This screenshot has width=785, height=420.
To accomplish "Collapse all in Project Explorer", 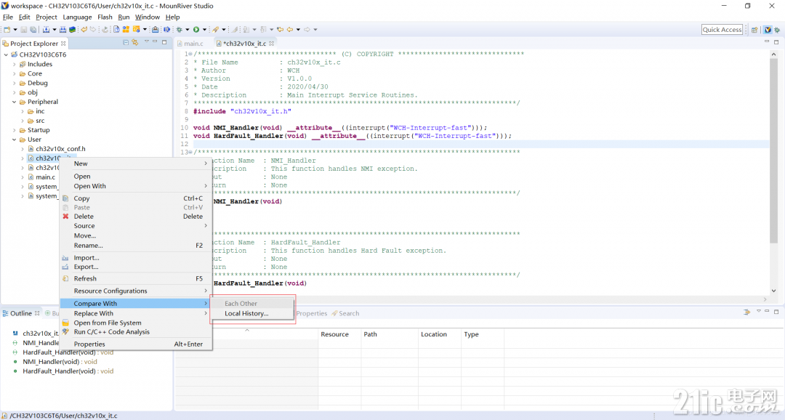I will (x=126, y=43).
